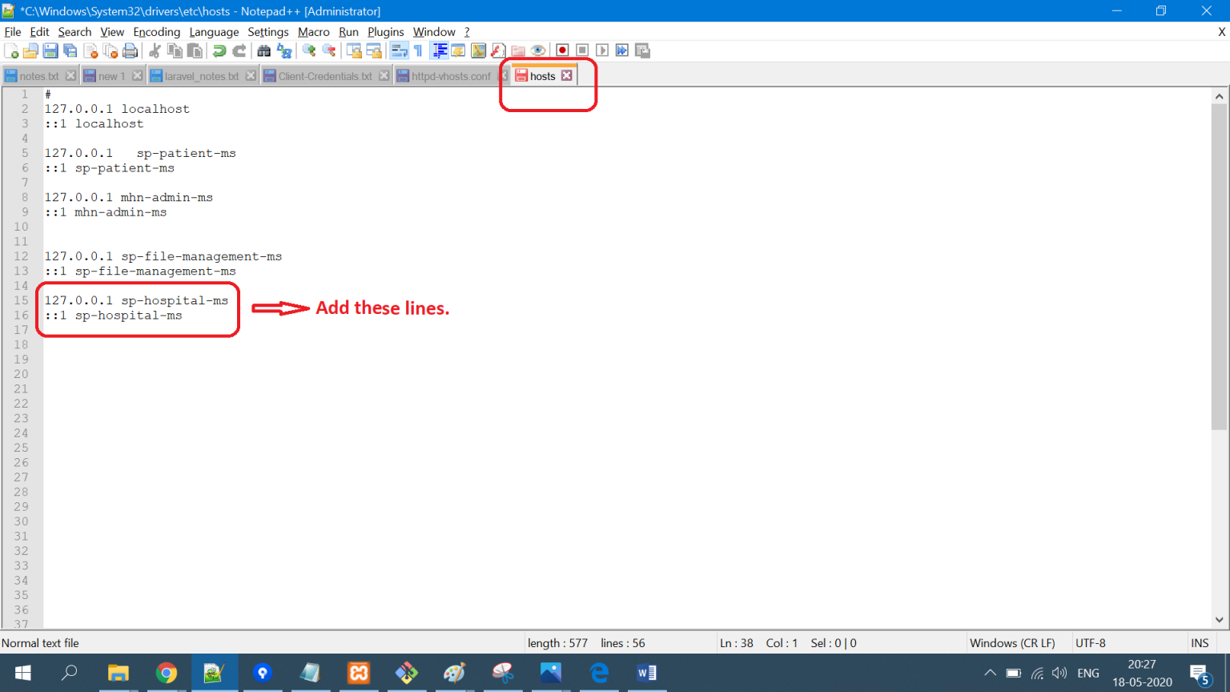Undo the last edit with the green arrow

click(219, 50)
